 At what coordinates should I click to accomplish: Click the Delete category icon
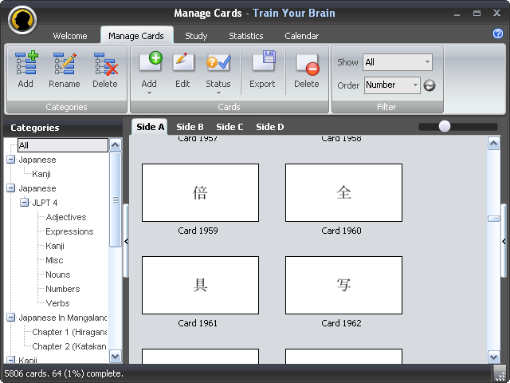point(105,64)
